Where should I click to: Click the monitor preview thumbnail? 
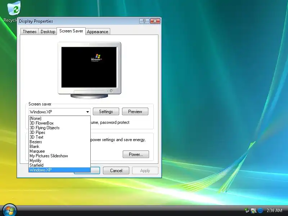[x=89, y=70]
